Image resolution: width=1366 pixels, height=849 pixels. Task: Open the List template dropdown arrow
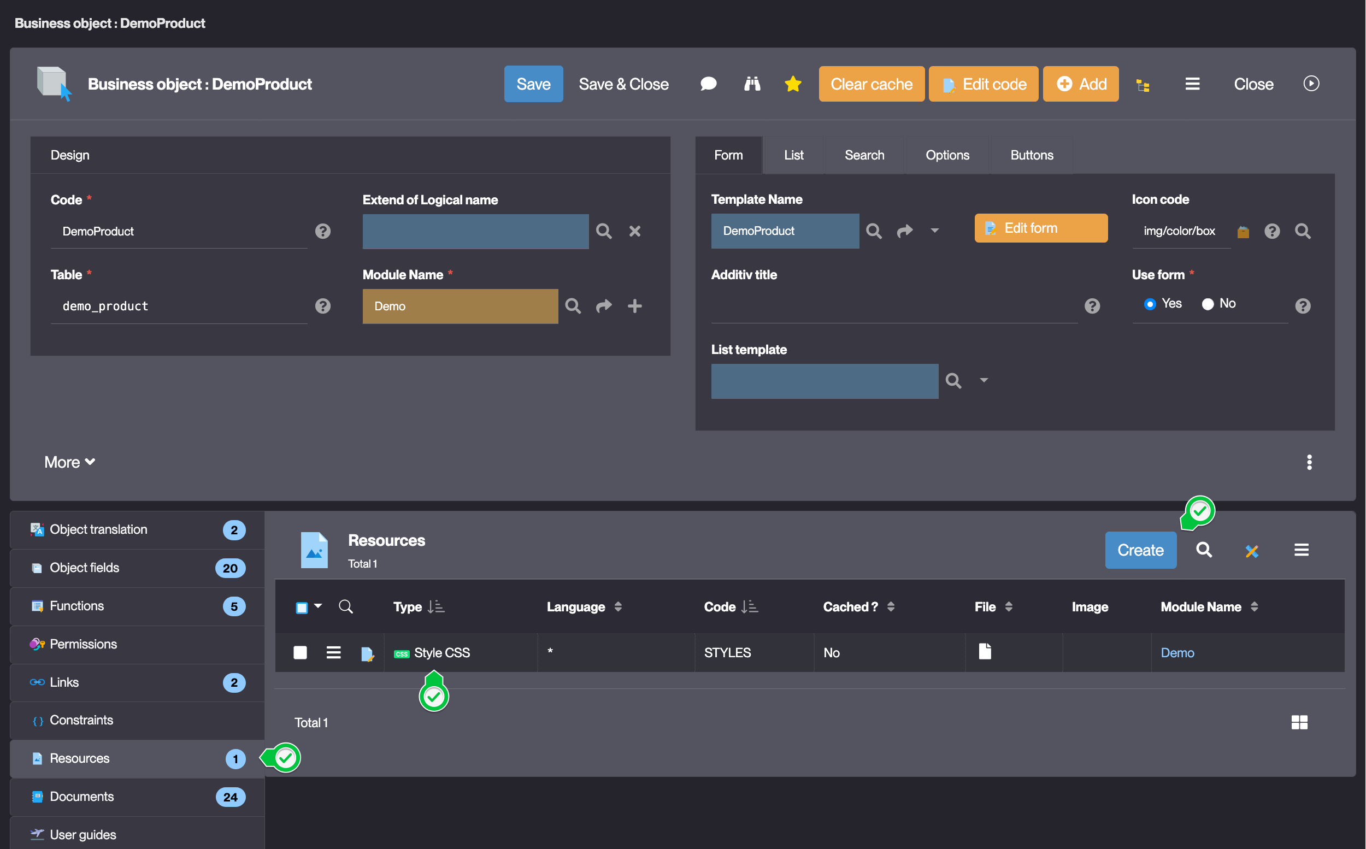984,381
